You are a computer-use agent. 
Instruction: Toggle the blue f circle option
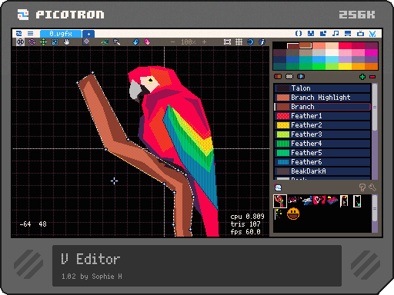262,41
